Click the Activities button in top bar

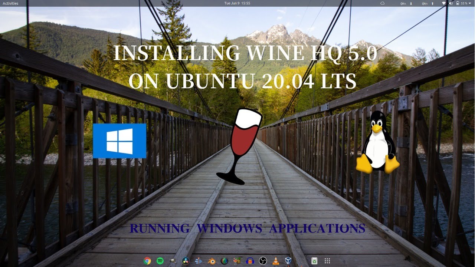click(10, 3)
